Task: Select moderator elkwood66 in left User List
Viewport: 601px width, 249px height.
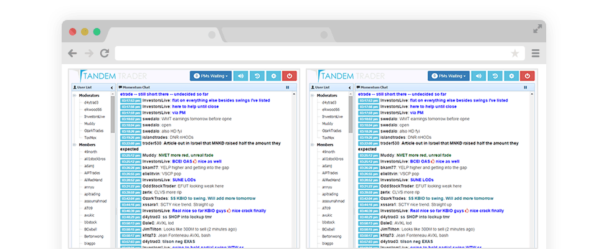Action: click(x=93, y=110)
